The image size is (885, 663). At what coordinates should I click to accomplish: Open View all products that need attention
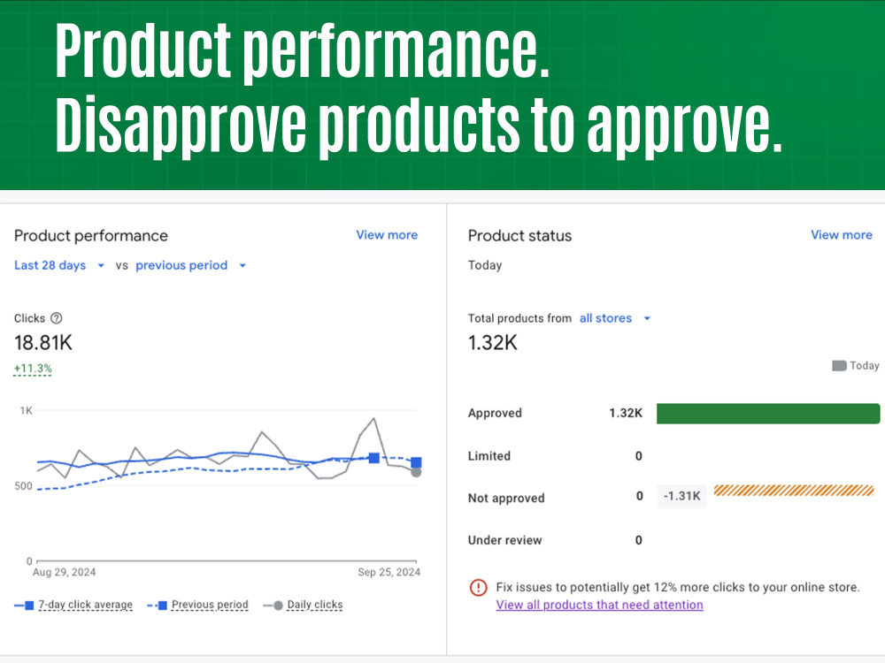coord(599,605)
